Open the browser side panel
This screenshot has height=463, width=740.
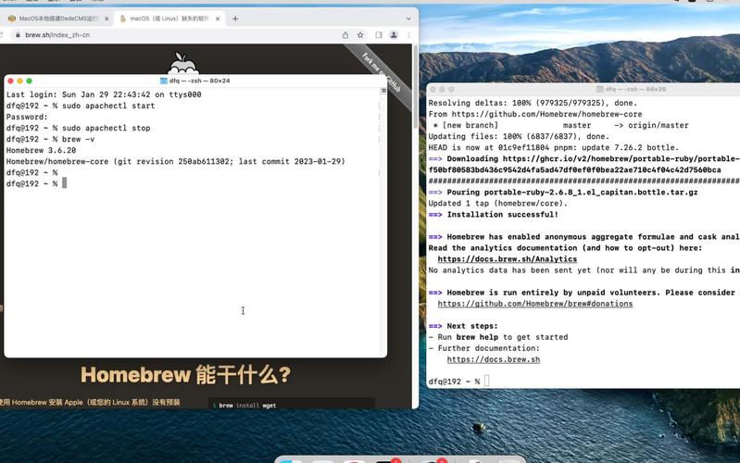379,35
